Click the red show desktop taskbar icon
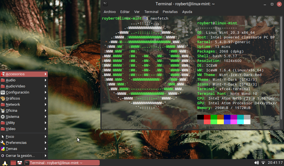 13,163
